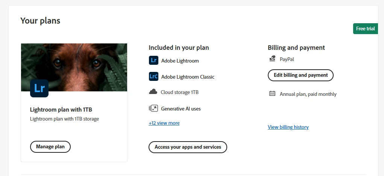Click the dog photo plan banner
The width and height of the screenshot is (384, 176).
[74, 67]
